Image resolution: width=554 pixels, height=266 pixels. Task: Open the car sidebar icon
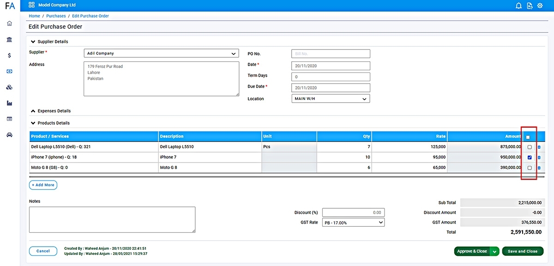10,135
